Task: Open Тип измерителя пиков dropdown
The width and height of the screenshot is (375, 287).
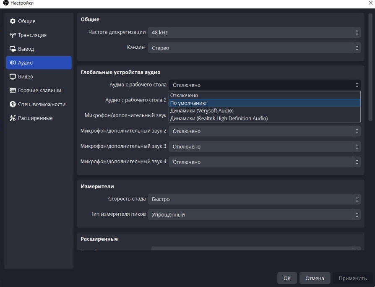Action: pos(254,215)
